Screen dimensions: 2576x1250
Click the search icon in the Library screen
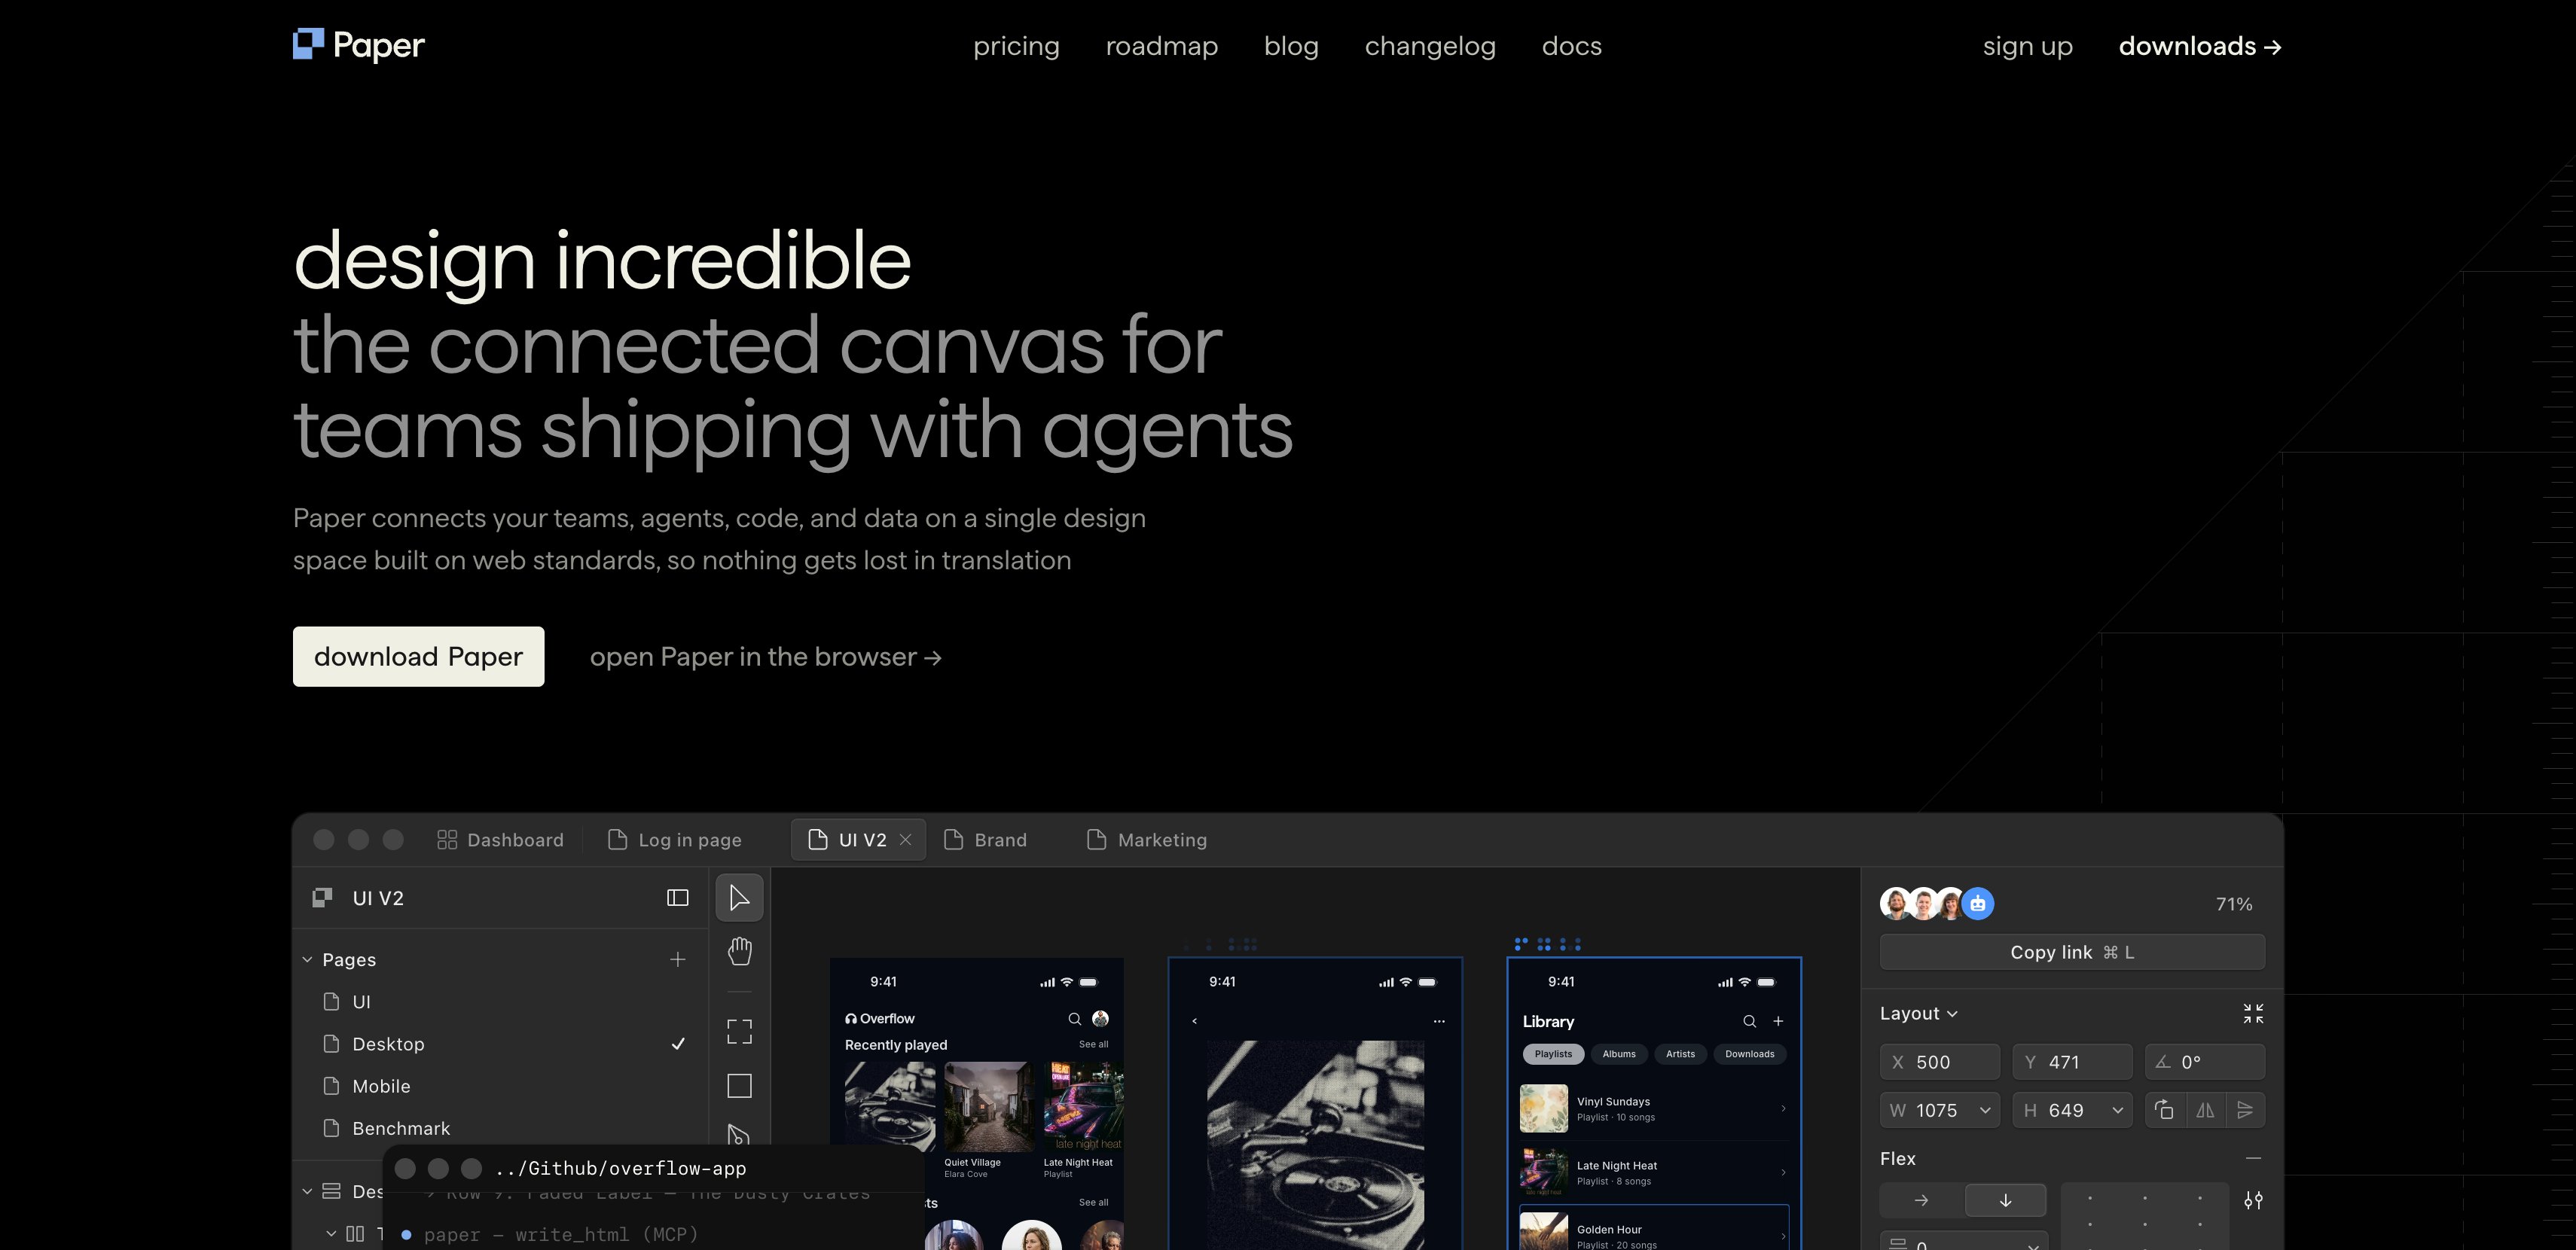[1749, 1021]
